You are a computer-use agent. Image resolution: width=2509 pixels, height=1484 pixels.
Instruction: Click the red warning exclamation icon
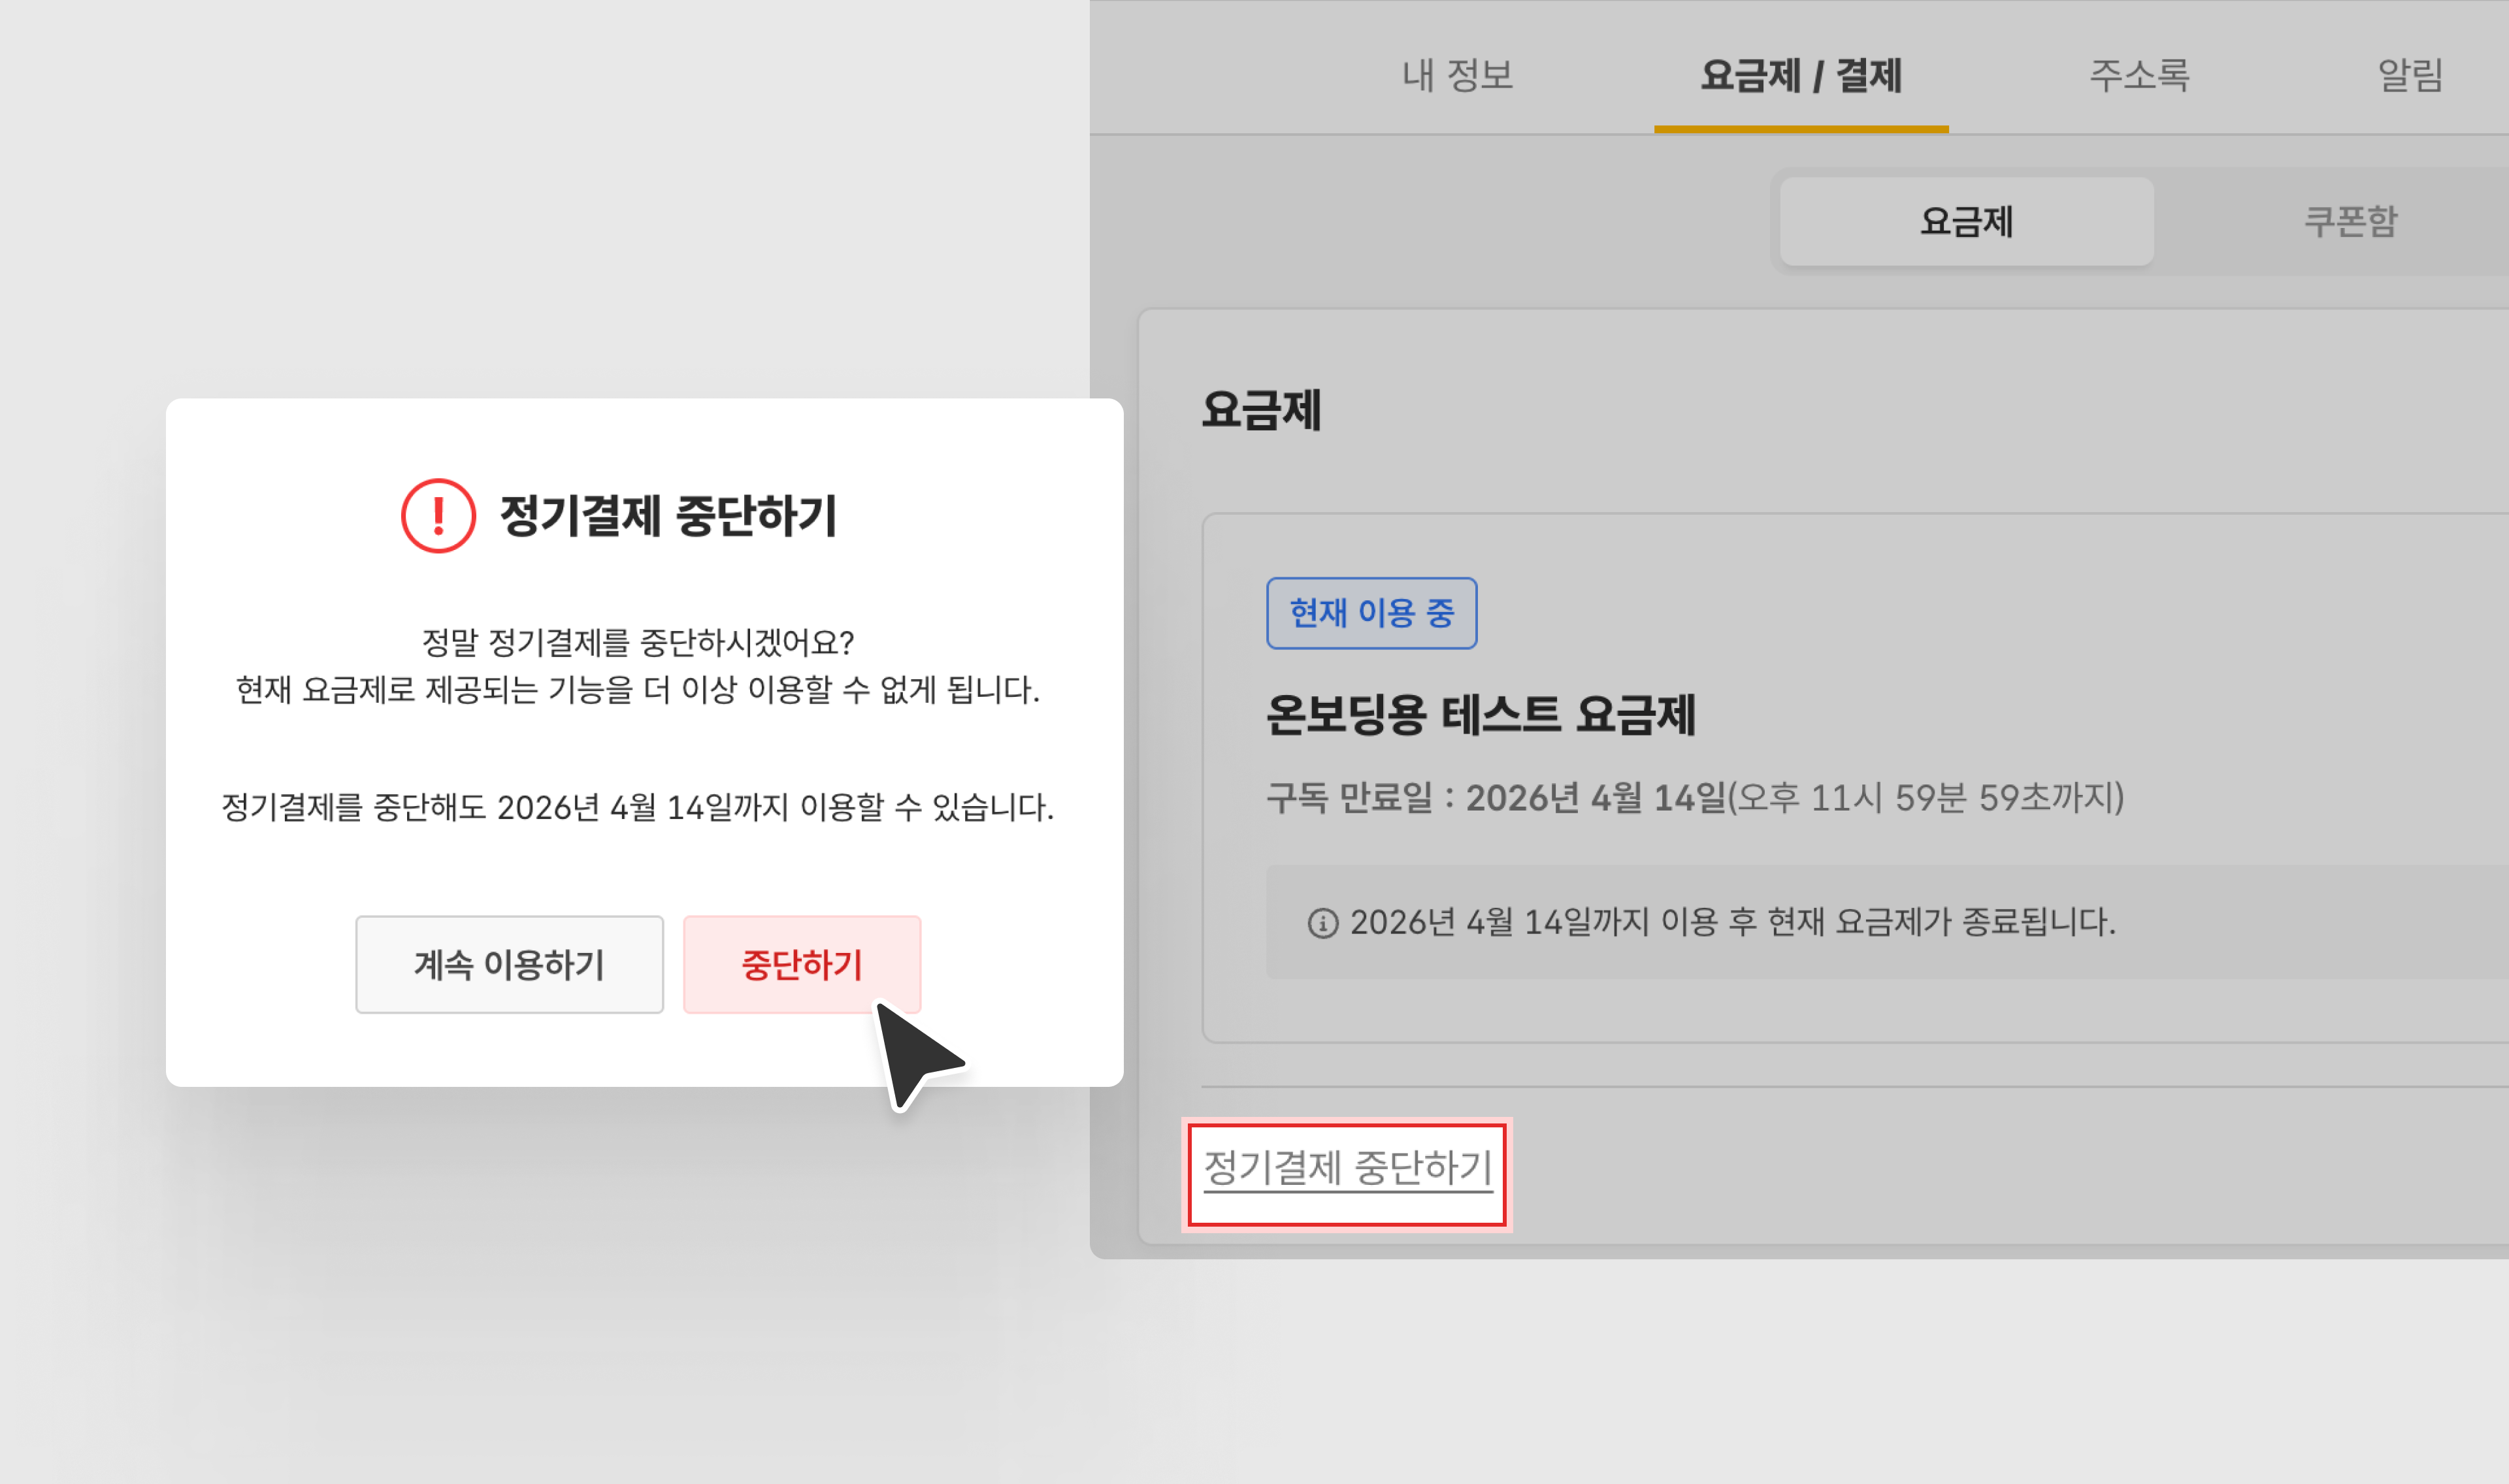(x=438, y=516)
